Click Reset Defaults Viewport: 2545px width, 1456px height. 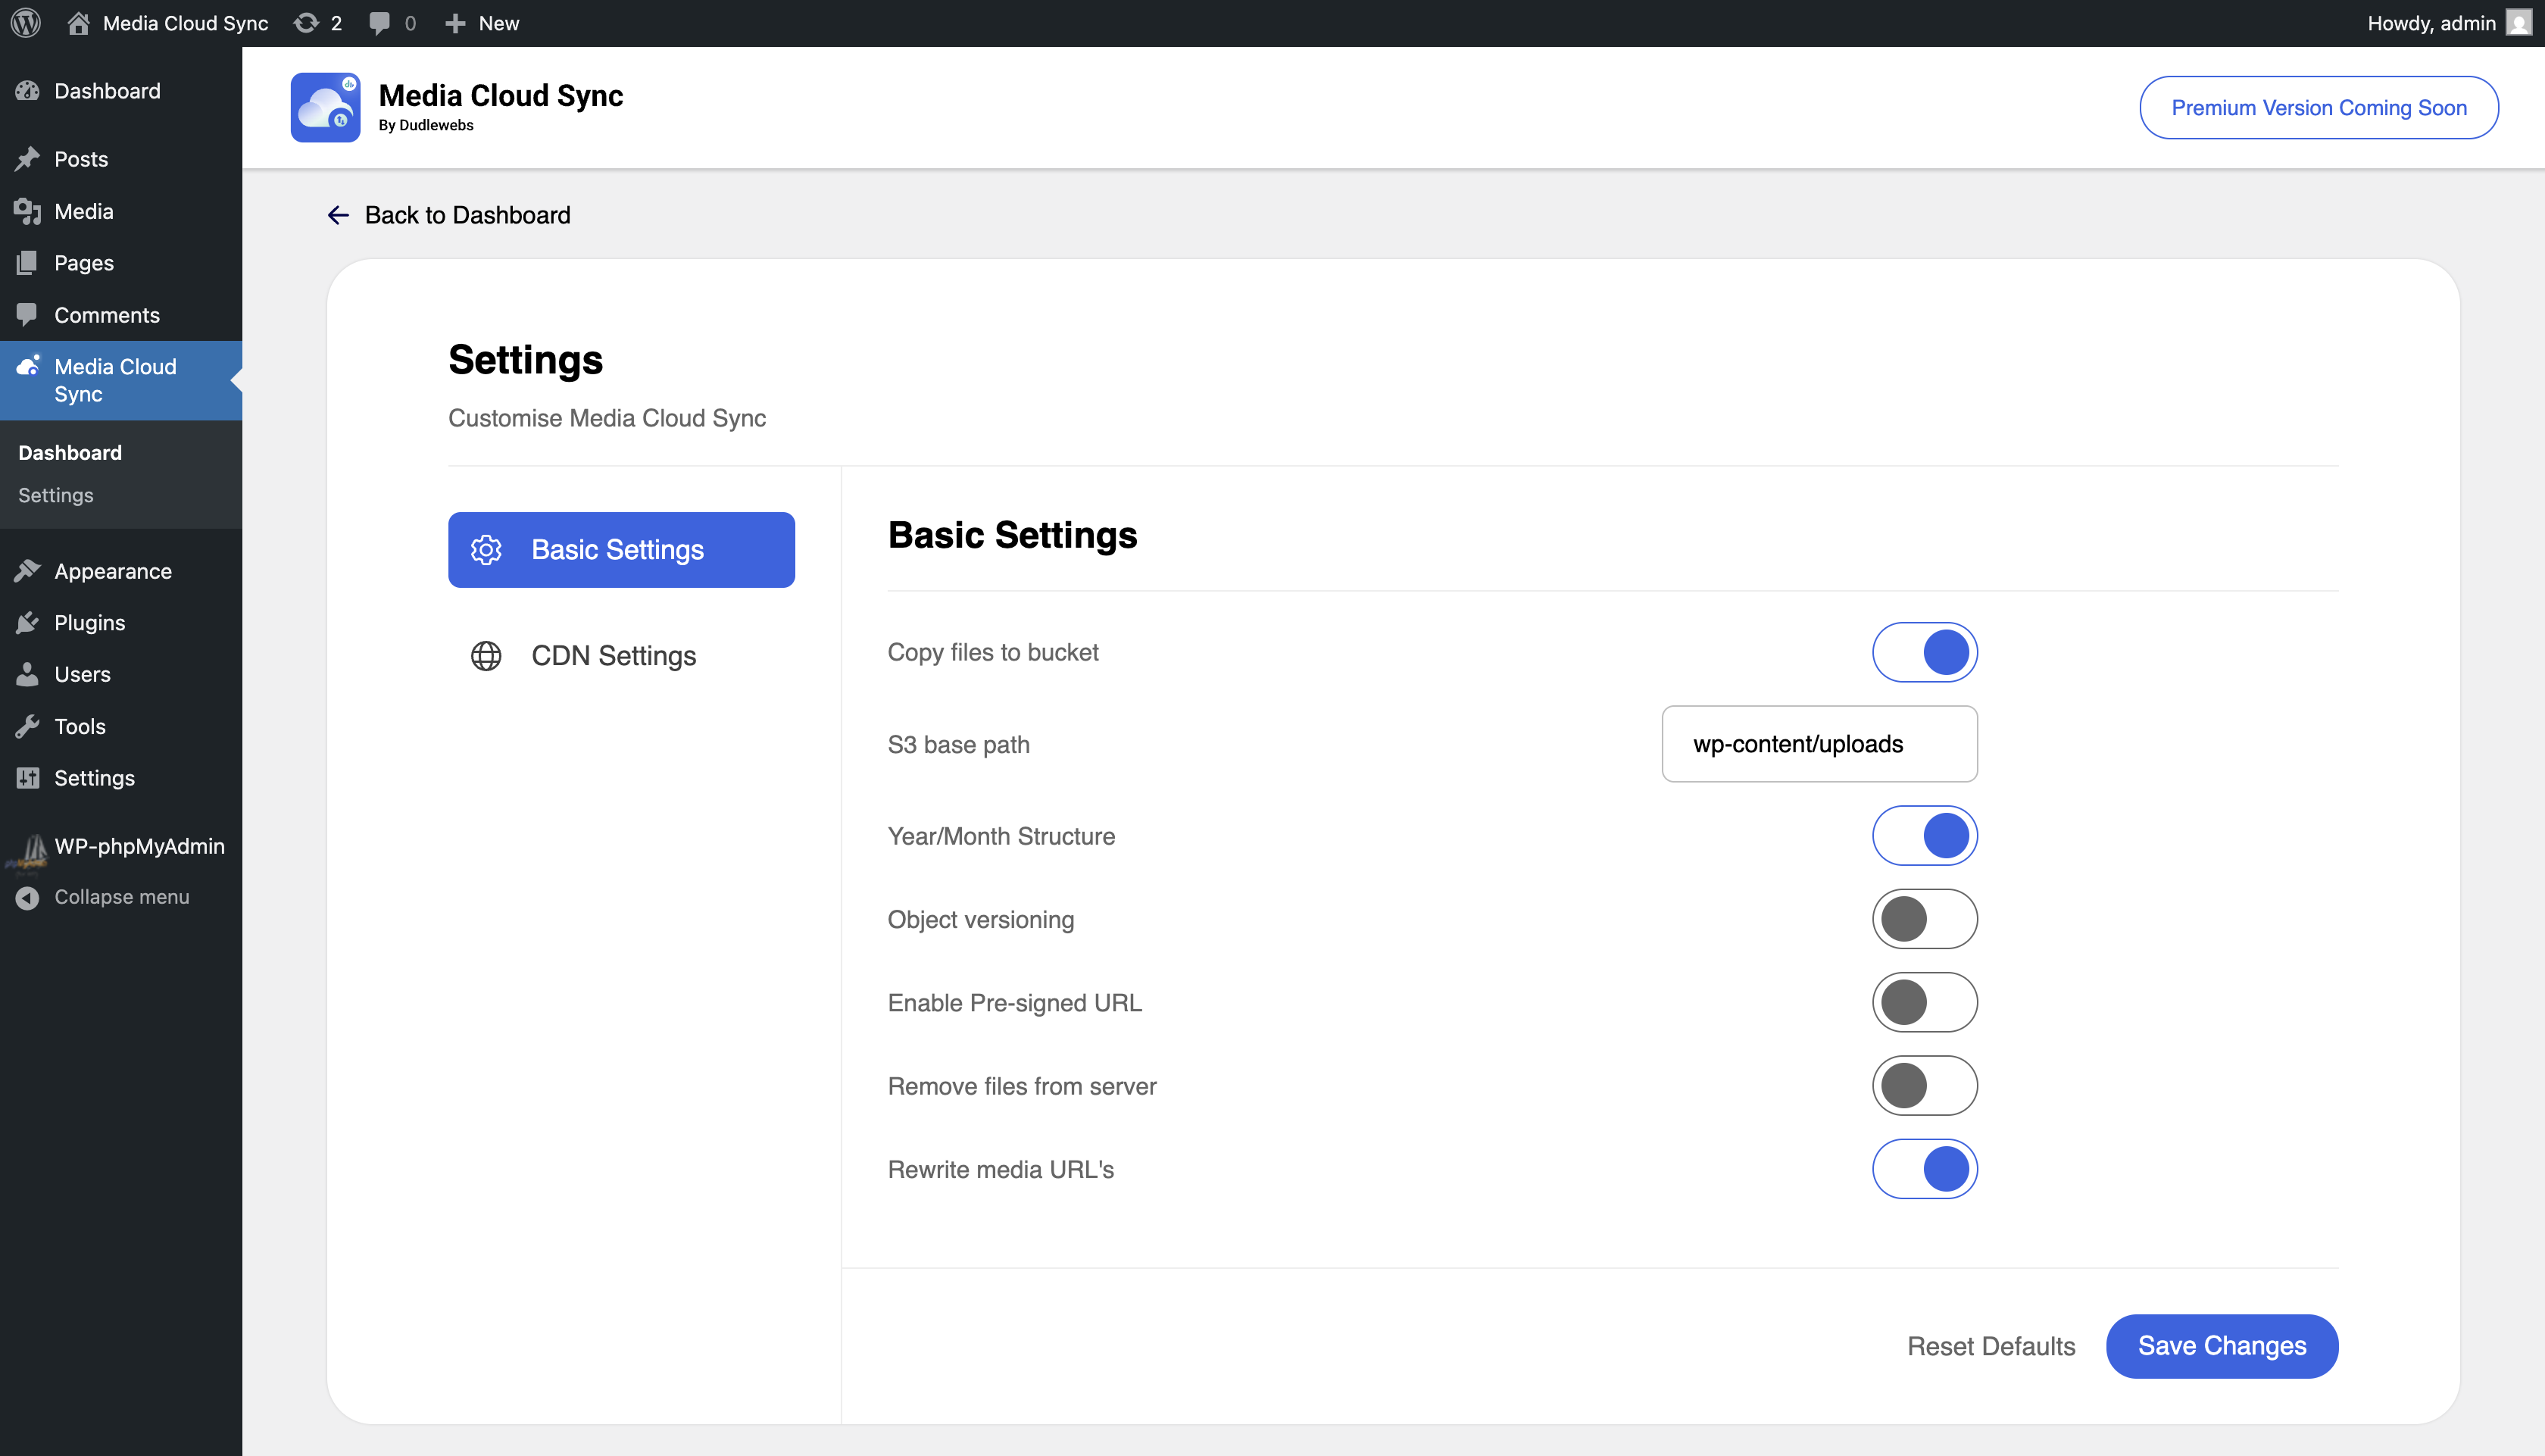coord(1991,1346)
